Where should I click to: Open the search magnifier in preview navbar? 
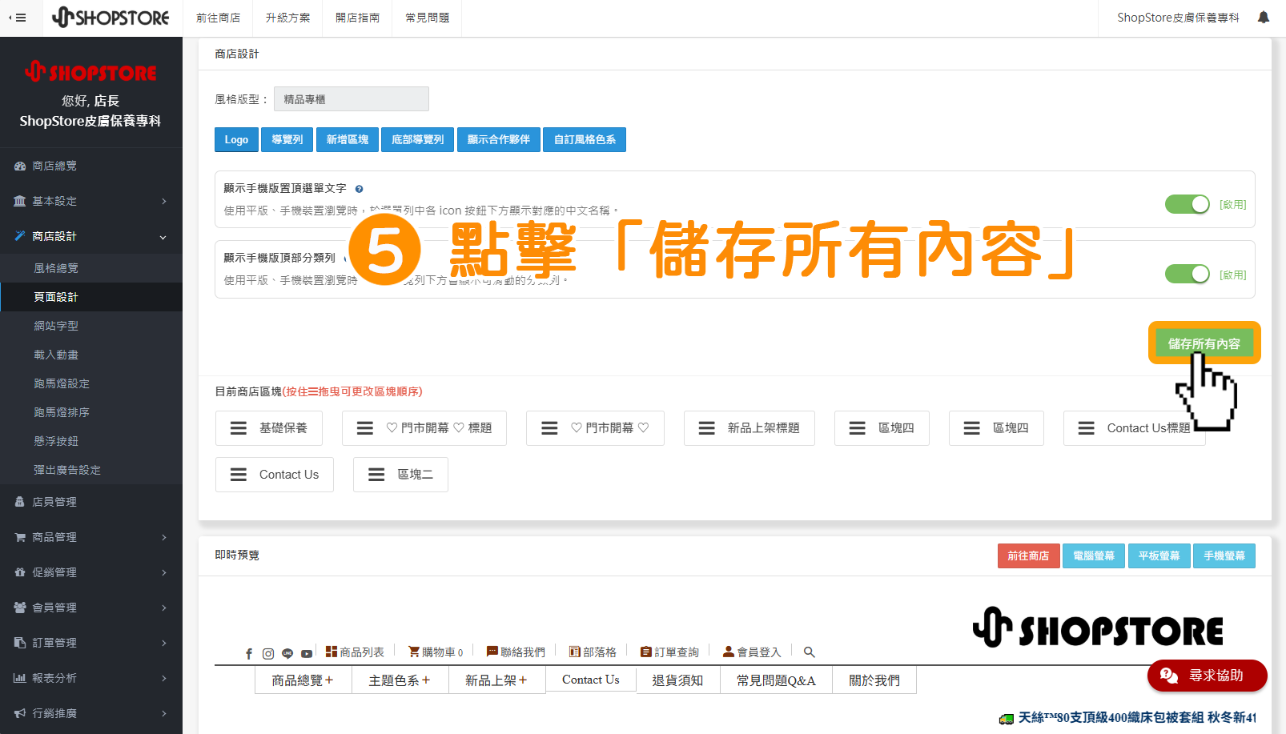pyautogui.click(x=809, y=652)
